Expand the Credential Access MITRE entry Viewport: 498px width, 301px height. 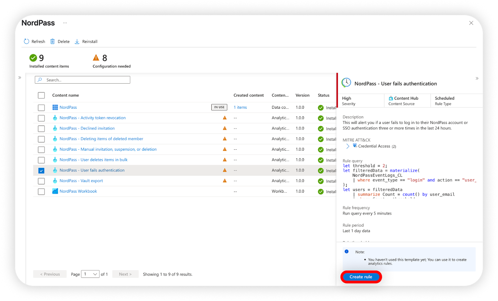point(348,146)
